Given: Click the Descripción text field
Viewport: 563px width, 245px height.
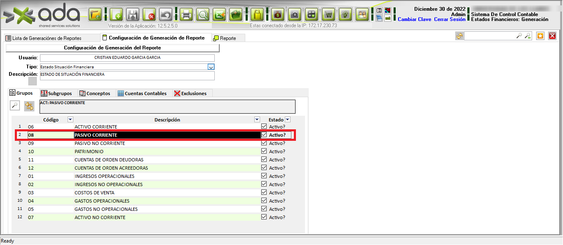Looking at the screenshot, I should coord(127,76).
